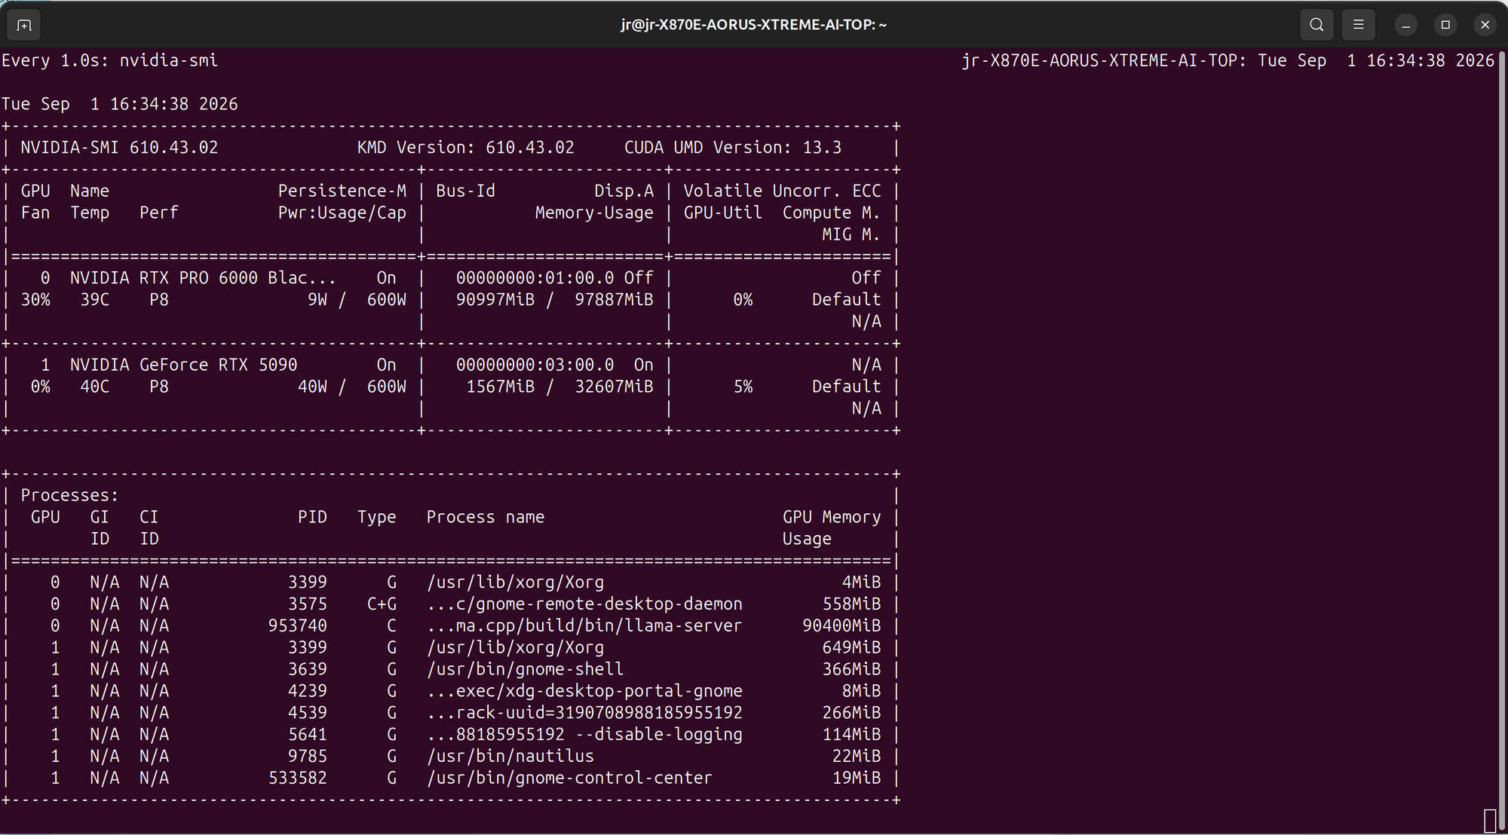Image resolution: width=1508 pixels, height=835 pixels.
Task: Maximize the terminal window
Action: click(1445, 25)
